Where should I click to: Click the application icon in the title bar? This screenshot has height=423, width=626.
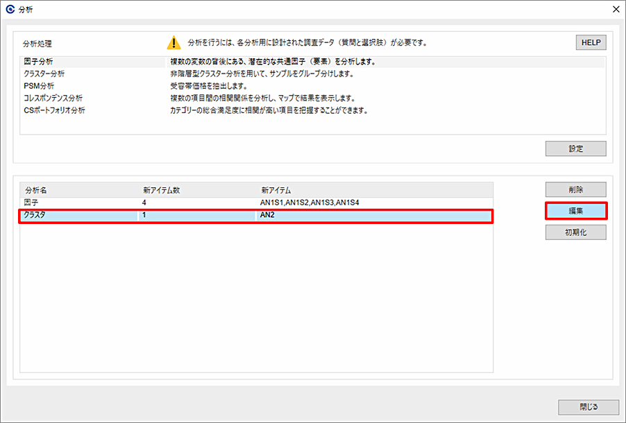click(x=11, y=9)
